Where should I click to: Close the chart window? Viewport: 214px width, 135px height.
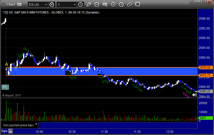coord(209,2)
